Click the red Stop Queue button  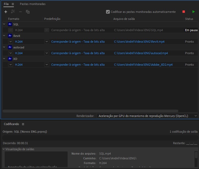coord(184,12)
